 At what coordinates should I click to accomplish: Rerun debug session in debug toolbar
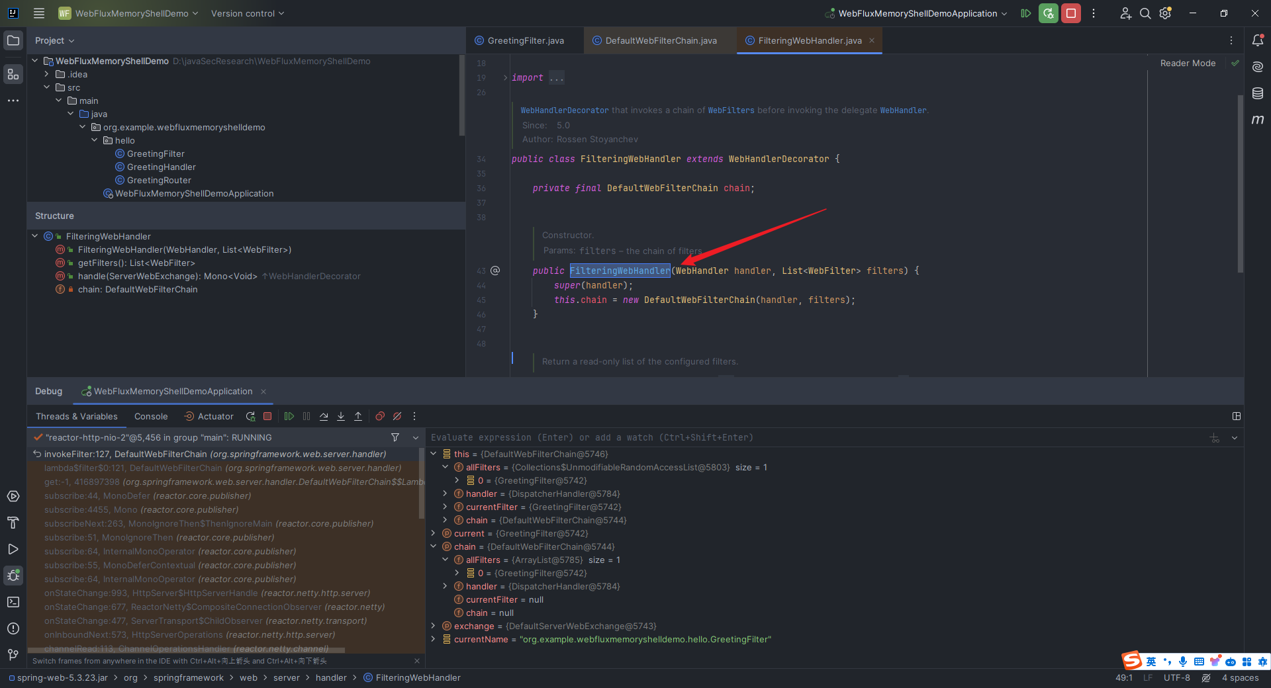[x=250, y=416]
